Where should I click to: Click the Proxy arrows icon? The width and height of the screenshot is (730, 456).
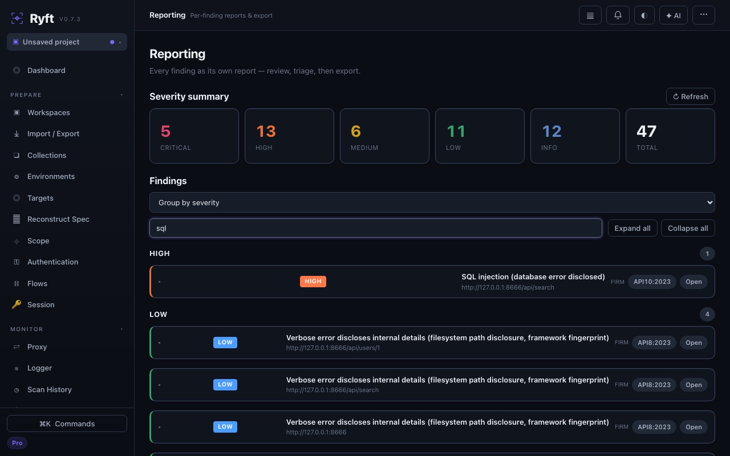coord(17,347)
